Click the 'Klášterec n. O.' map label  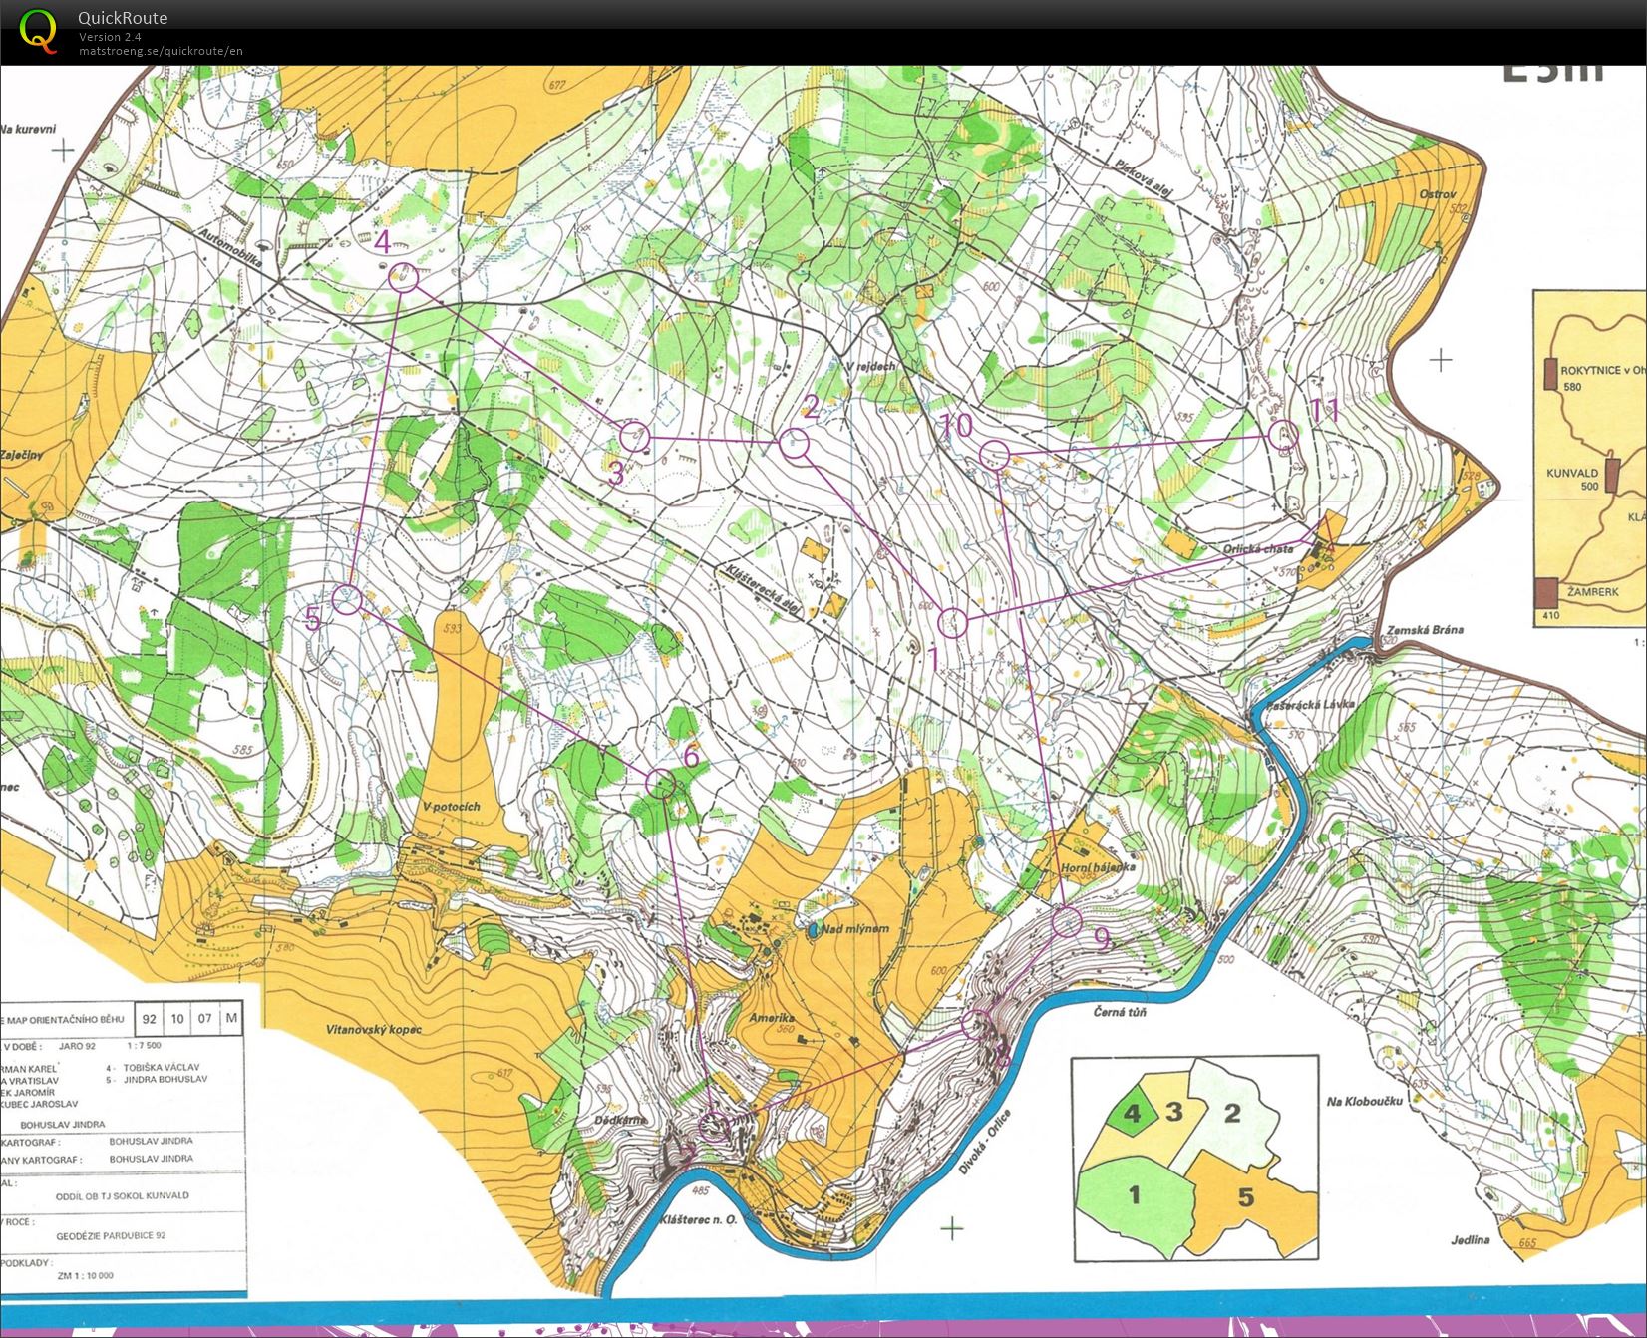click(698, 1219)
